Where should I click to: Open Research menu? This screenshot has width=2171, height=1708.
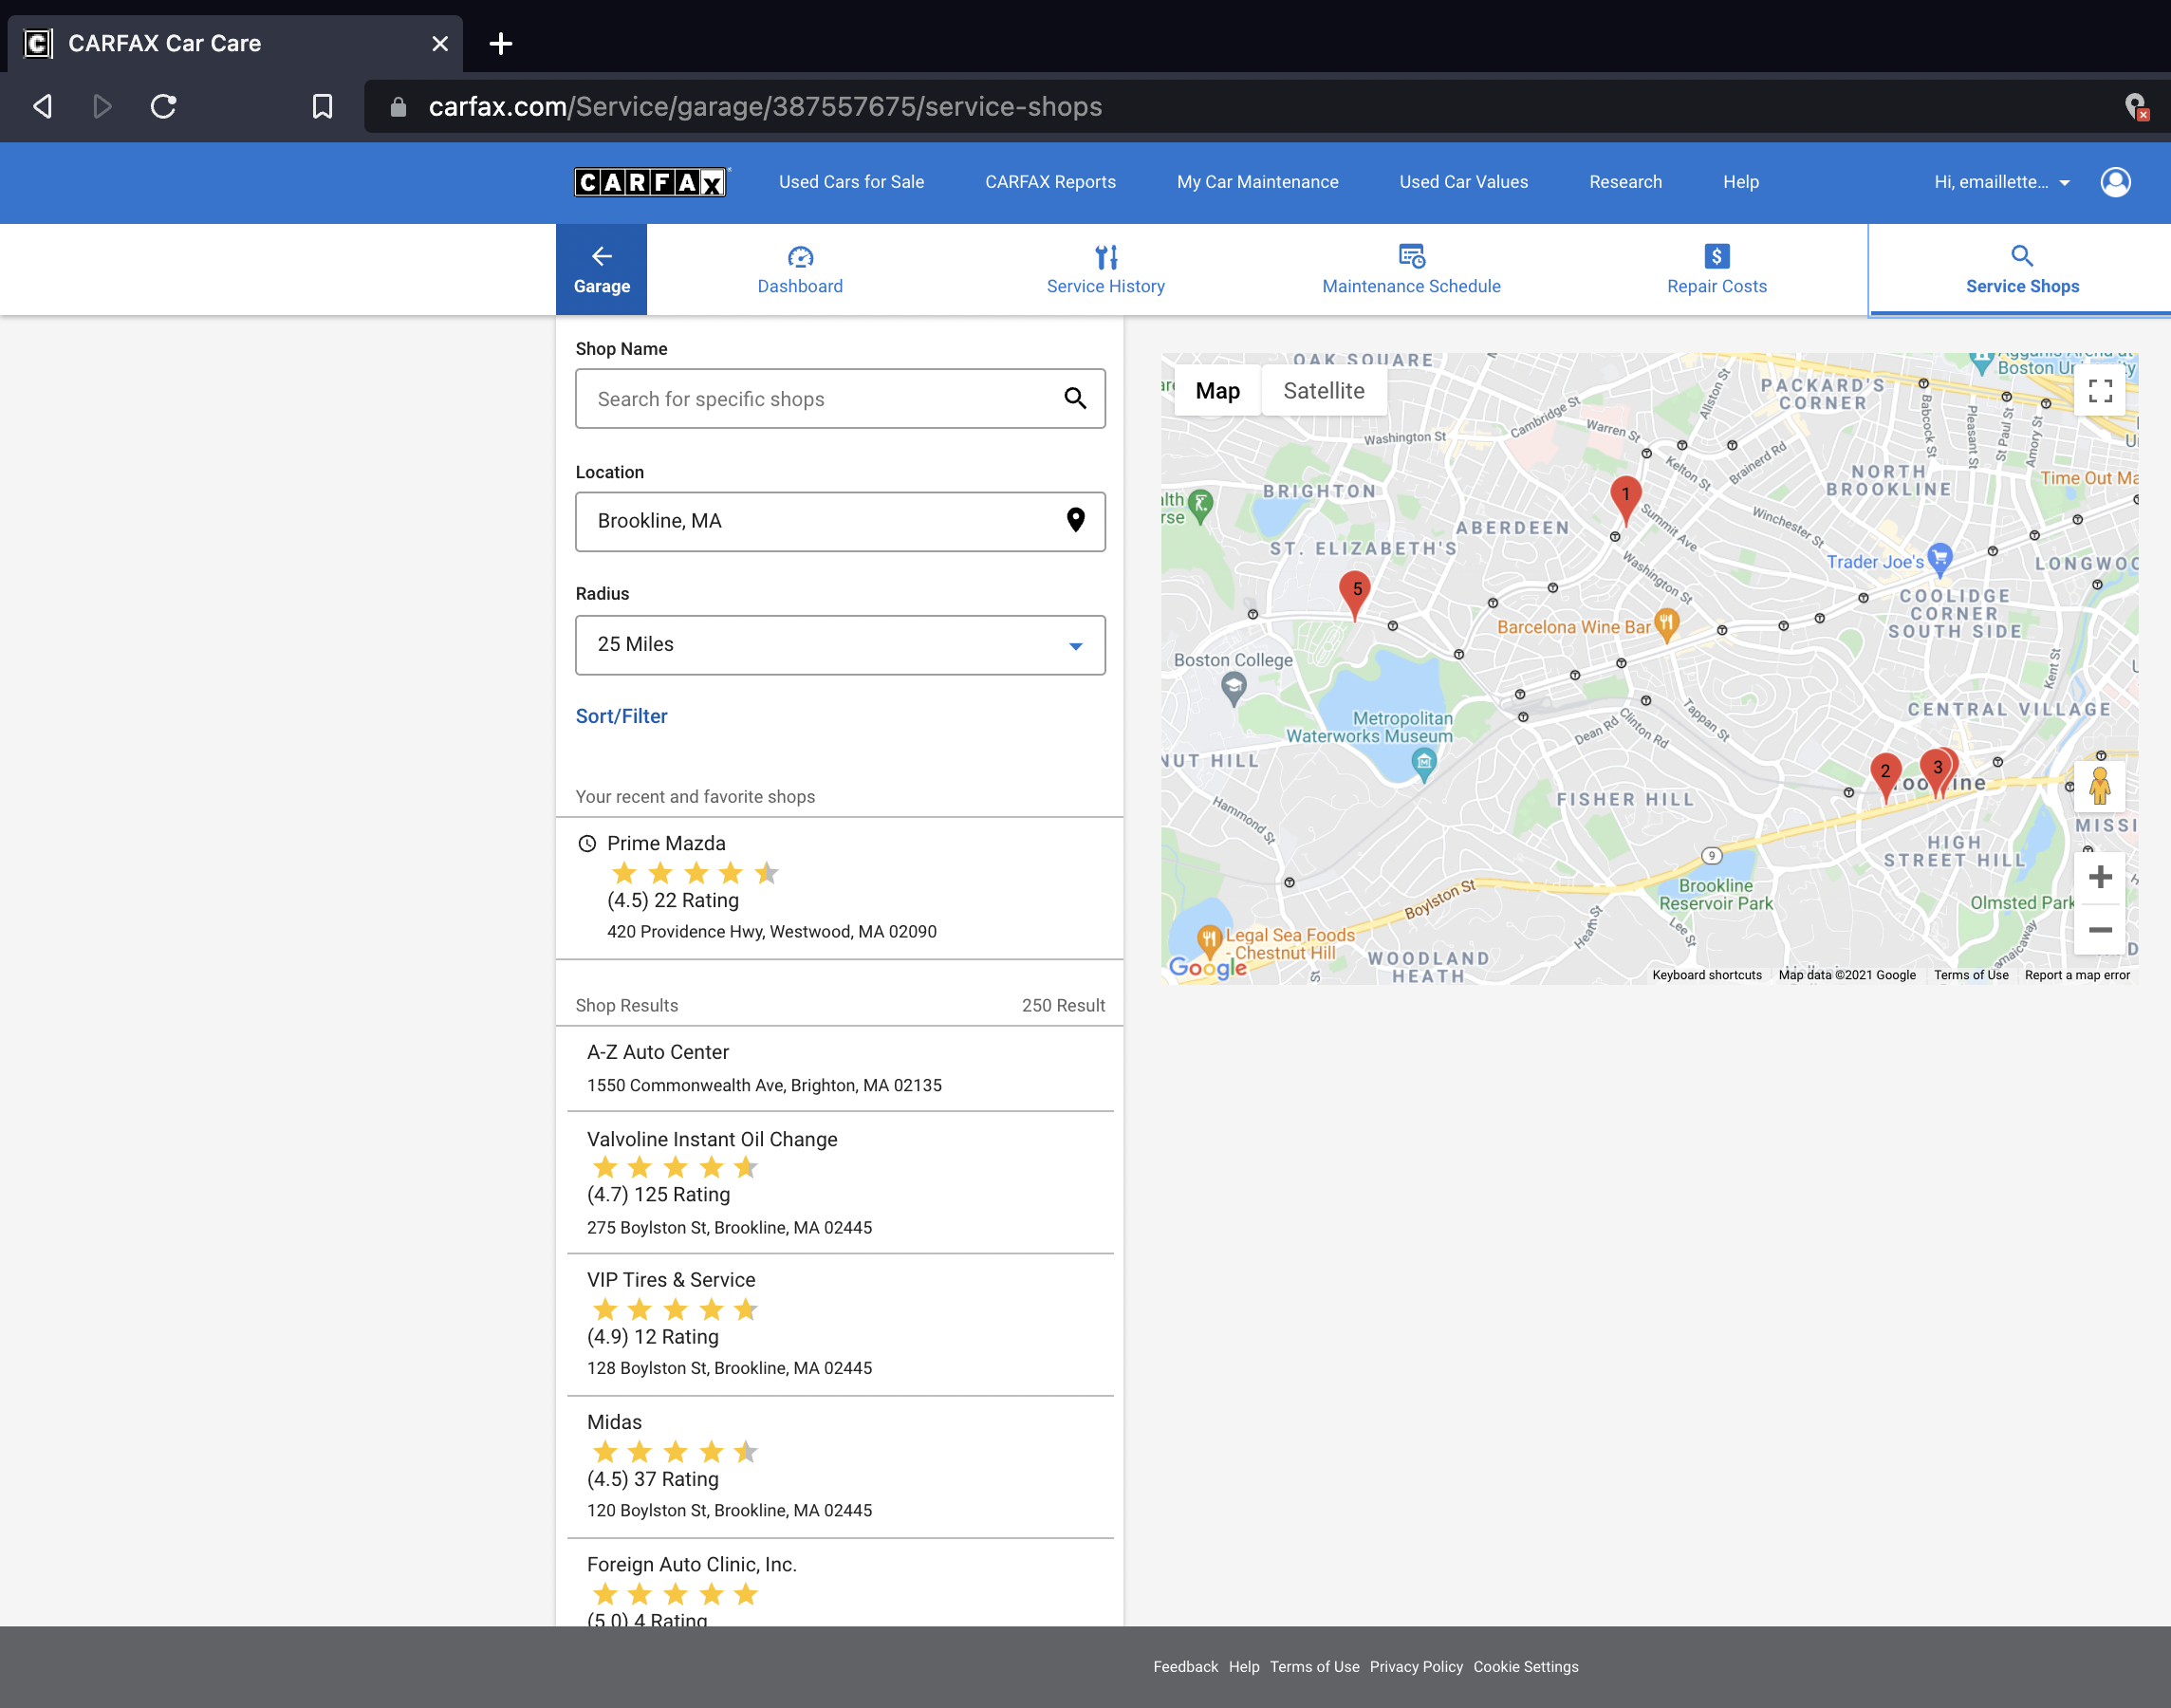point(1625,182)
